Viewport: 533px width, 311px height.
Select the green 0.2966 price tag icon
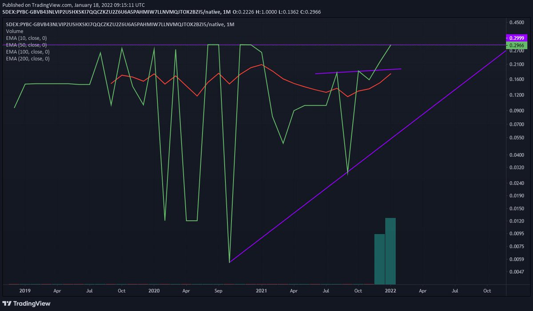click(517, 45)
